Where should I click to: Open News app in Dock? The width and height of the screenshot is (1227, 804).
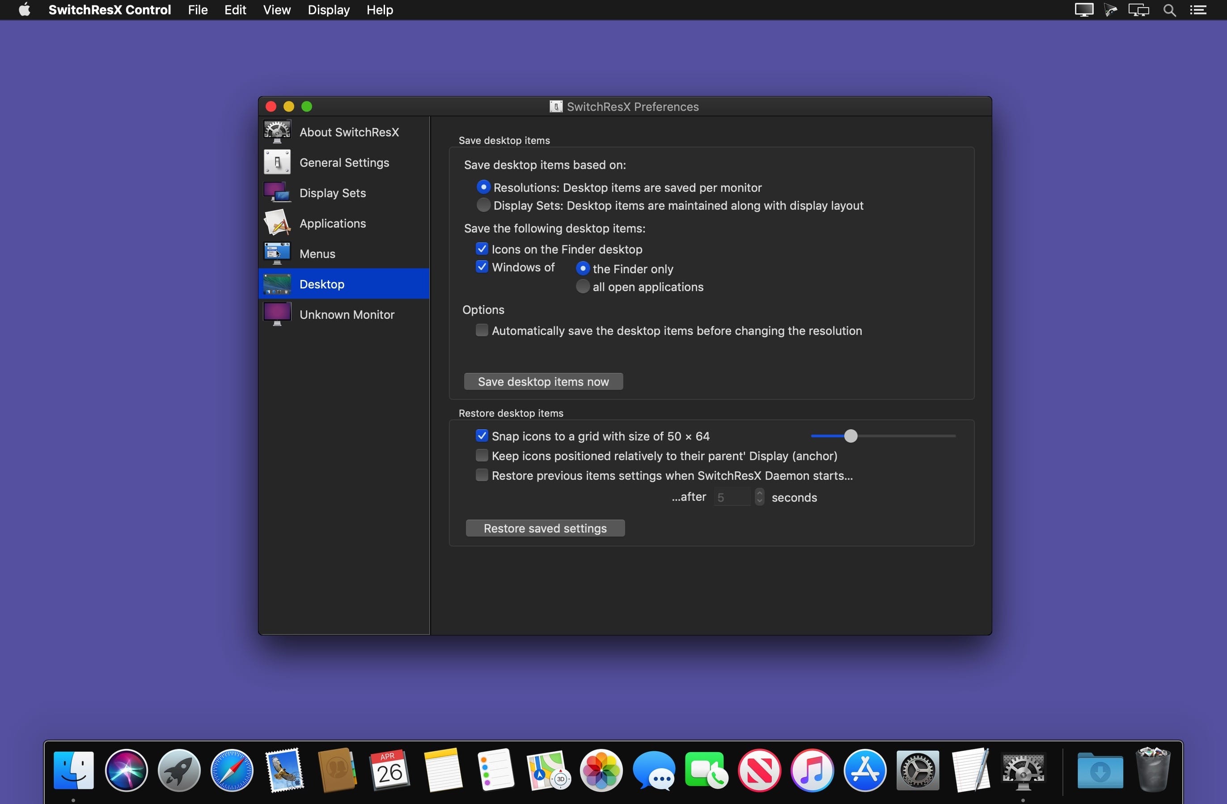click(x=759, y=770)
